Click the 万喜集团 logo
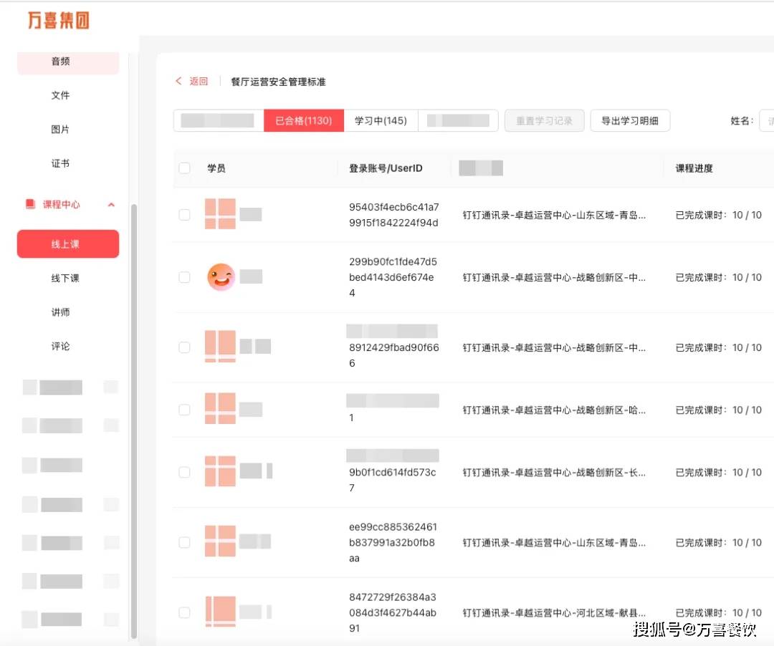 click(59, 20)
